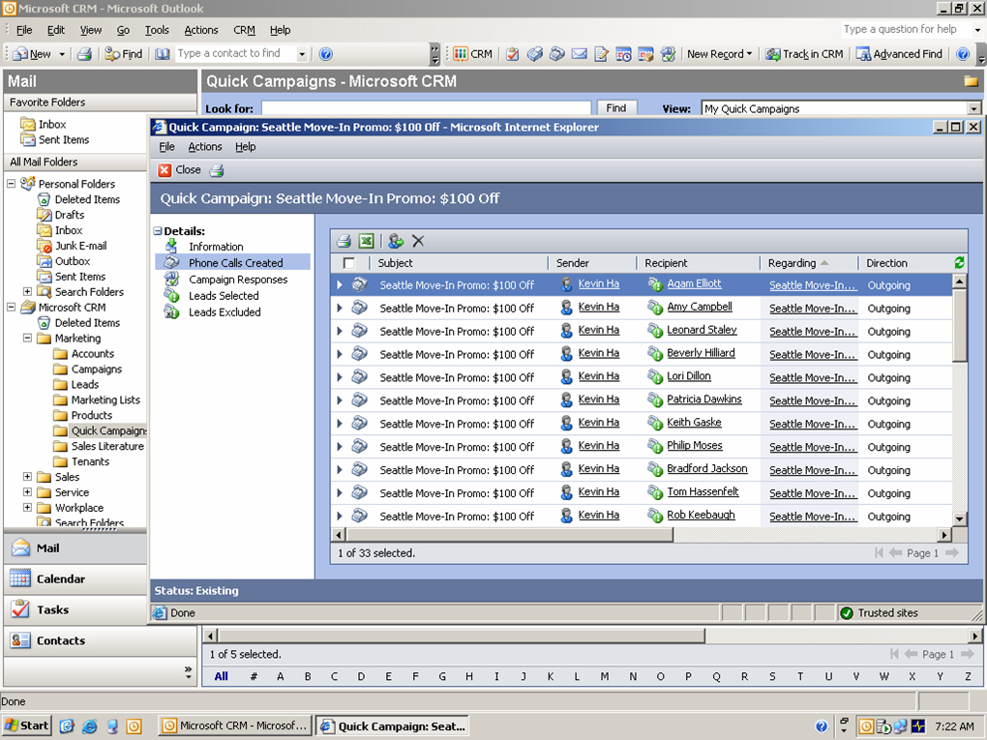Tick the select-all checkbox in grid header
Image resolution: width=987 pixels, height=740 pixels.
349,263
